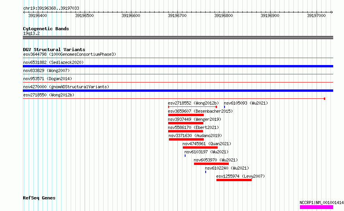
Task: Open the Cytogenetic Bands track heading
Action: coord(46,29)
